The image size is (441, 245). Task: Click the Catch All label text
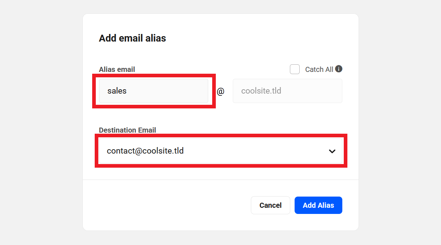[319, 69]
